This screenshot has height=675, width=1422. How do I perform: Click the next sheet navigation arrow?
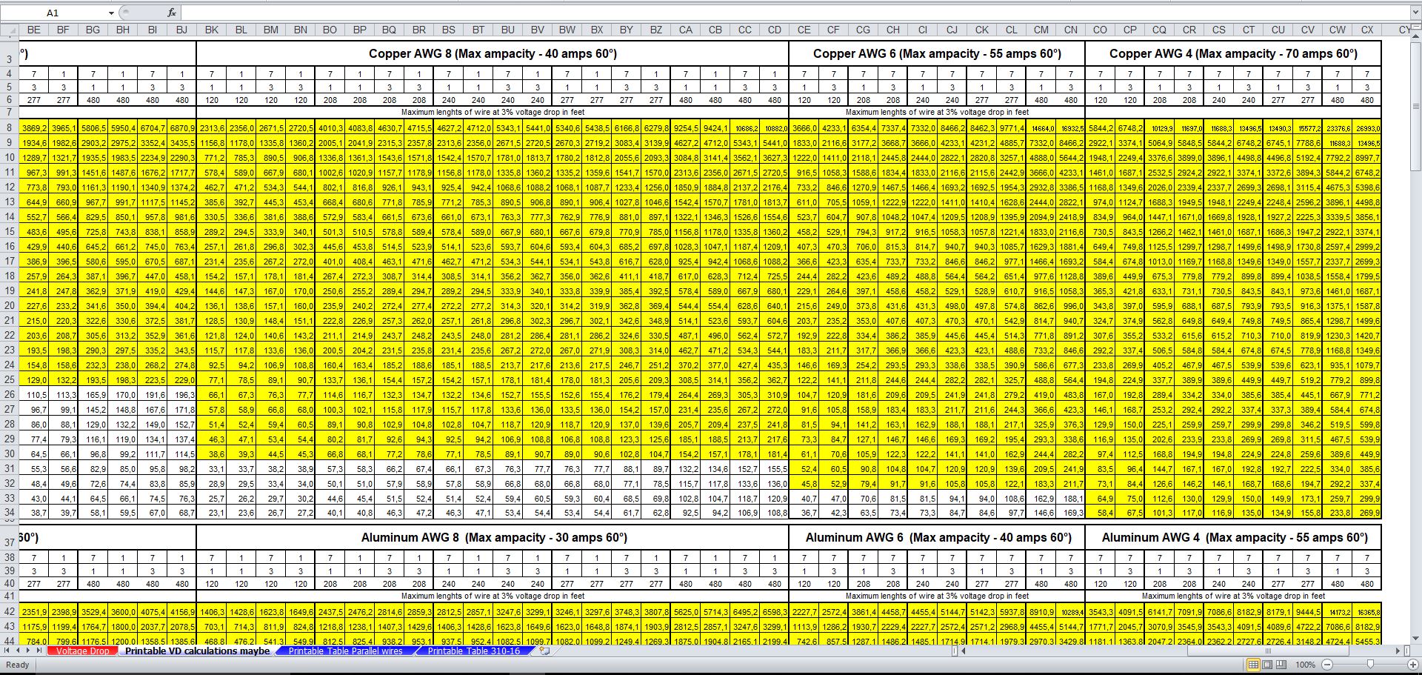(x=28, y=651)
